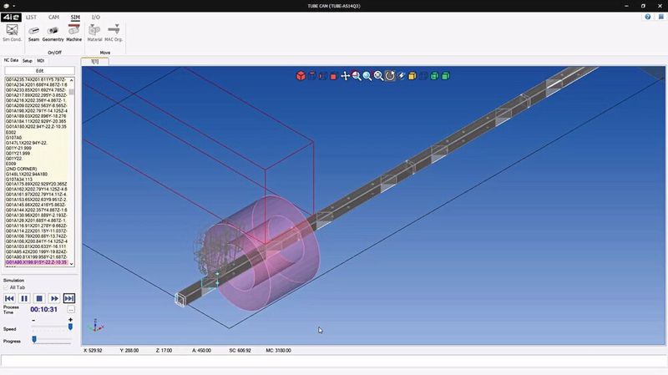
Task: Open the quick access dropdown arrow in title bar
Action: pyautogui.click(x=14, y=6)
